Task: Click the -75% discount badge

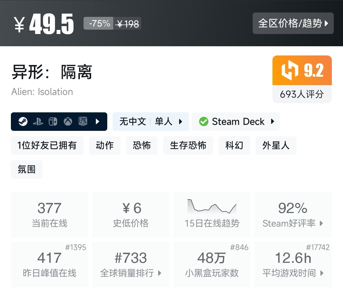Action: pos(99,24)
